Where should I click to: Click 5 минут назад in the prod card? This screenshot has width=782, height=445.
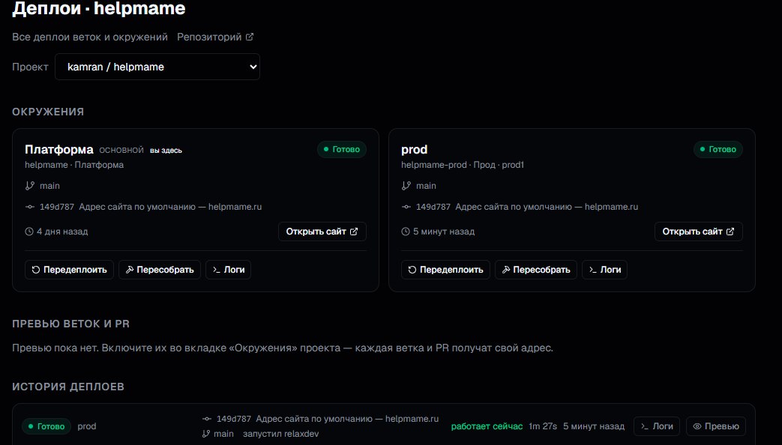[444, 231]
